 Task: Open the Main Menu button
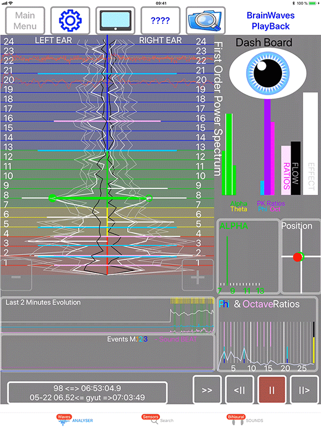pyautogui.click(x=25, y=20)
